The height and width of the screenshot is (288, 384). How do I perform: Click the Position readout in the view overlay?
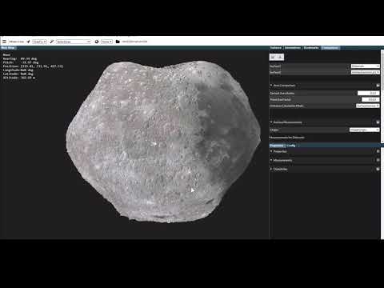point(33,66)
